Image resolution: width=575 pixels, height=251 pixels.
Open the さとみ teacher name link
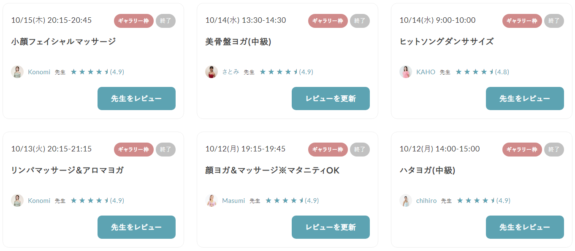click(x=231, y=72)
